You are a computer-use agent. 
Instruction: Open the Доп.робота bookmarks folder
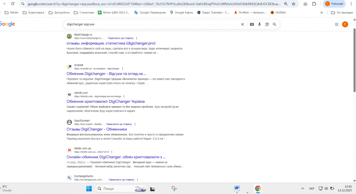tap(59, 13)
